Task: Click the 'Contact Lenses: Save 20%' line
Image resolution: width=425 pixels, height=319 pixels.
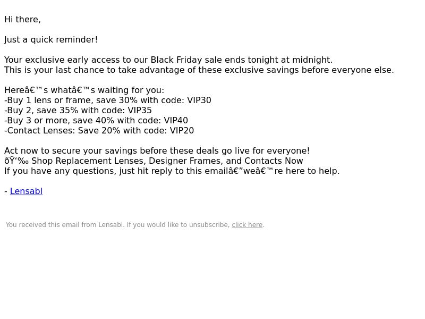Action: [99, 130]
